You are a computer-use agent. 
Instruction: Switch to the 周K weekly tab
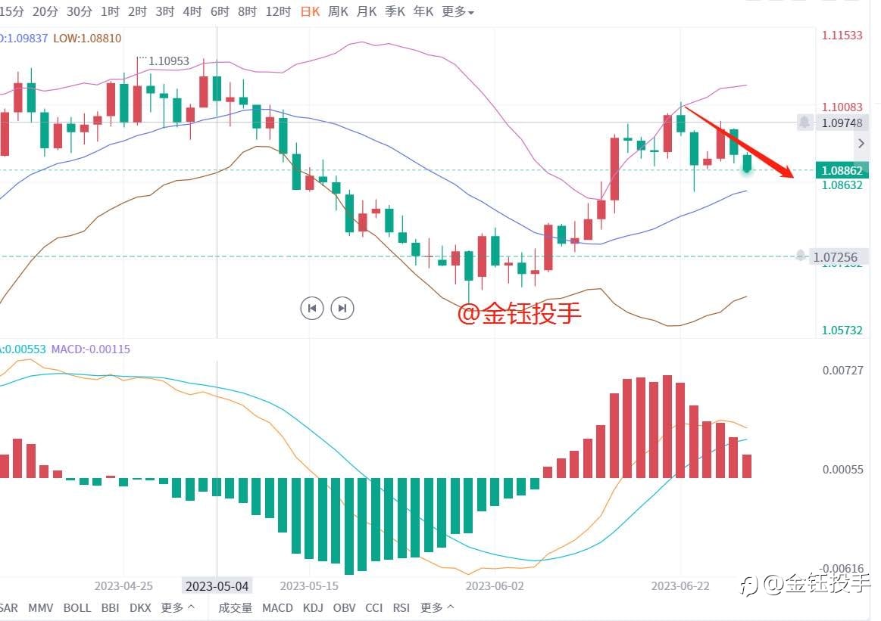(x=339, y=11)
